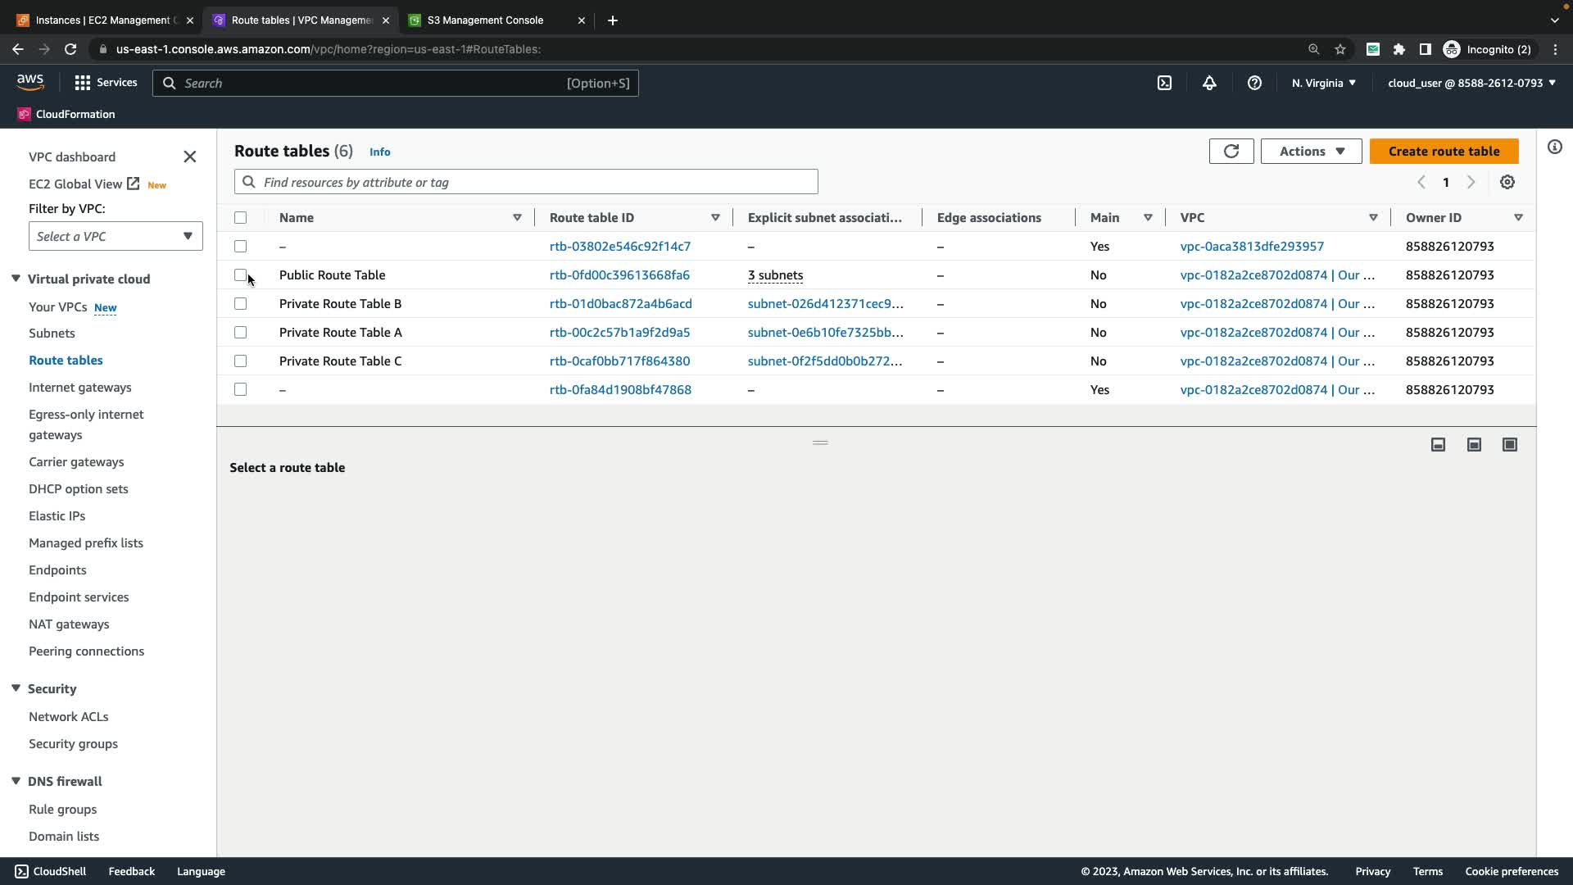Expand the Select a VPC filter dropdown
This screenshot has width=1573, height=885.
coord(116,236)
